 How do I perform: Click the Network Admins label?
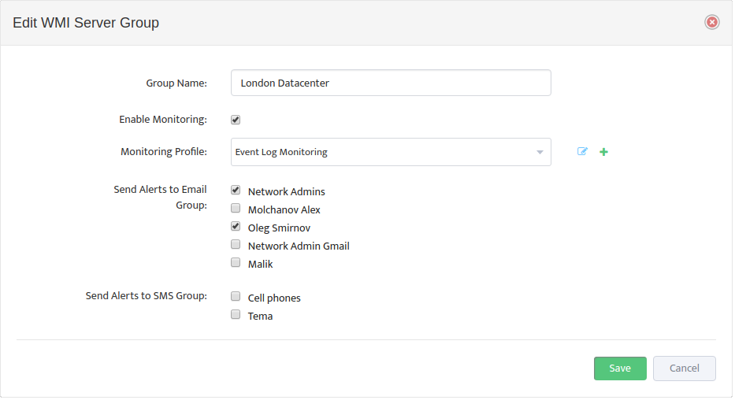pyautogui.click(x=287, y=192)
